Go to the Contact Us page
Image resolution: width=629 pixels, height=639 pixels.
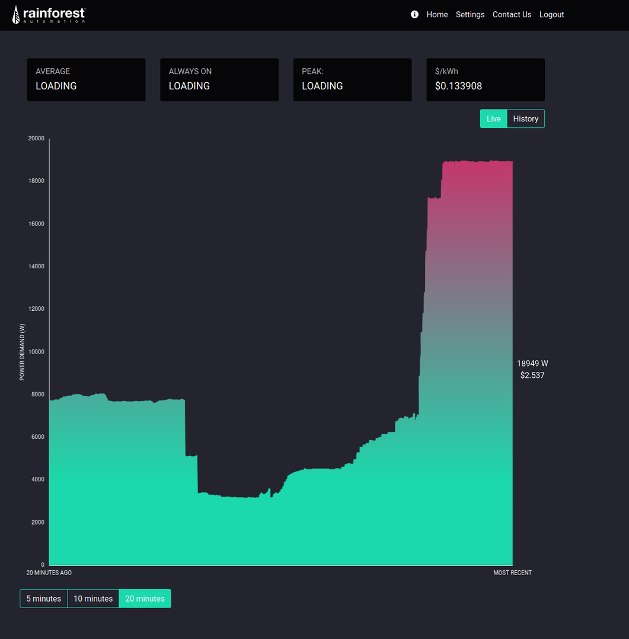[x=512, y=14]
